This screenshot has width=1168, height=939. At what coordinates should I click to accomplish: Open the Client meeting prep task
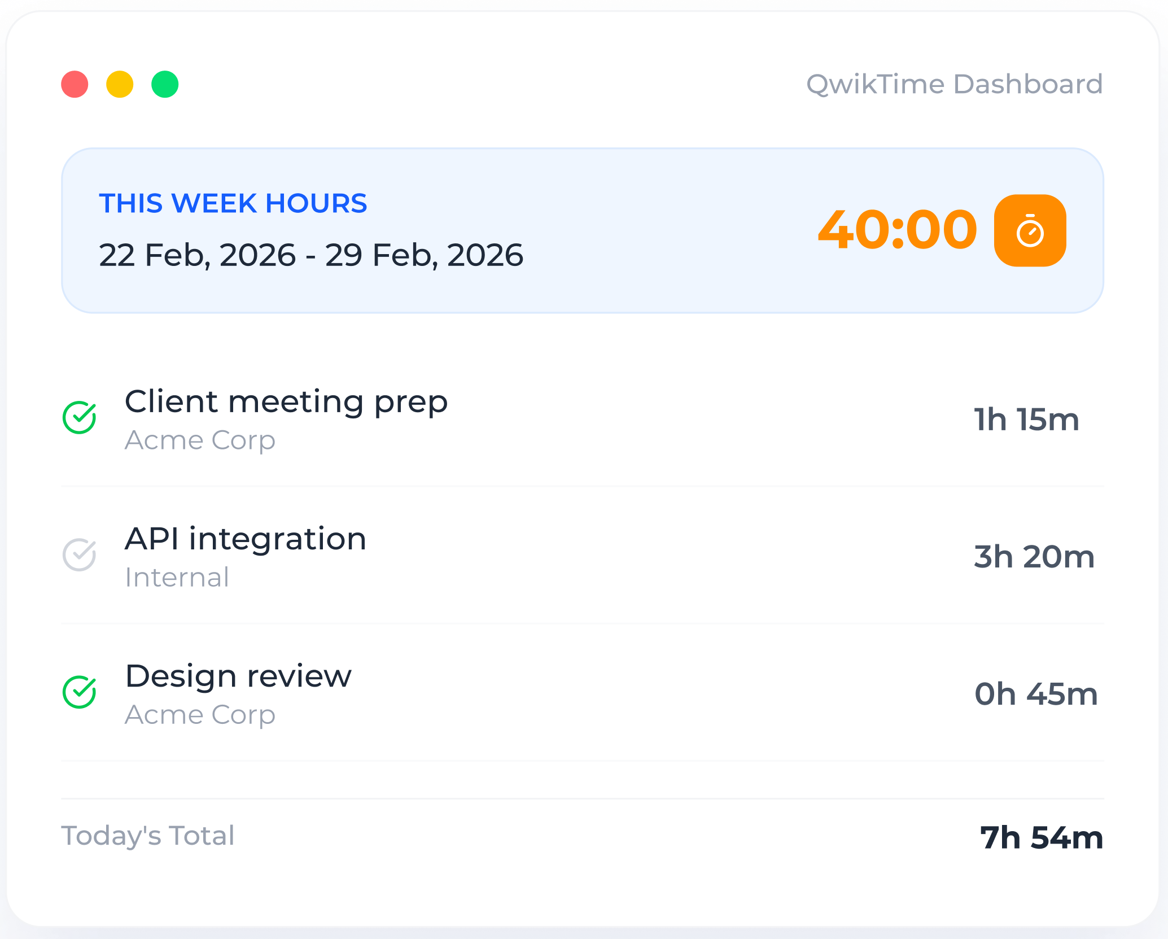[286, 402]
